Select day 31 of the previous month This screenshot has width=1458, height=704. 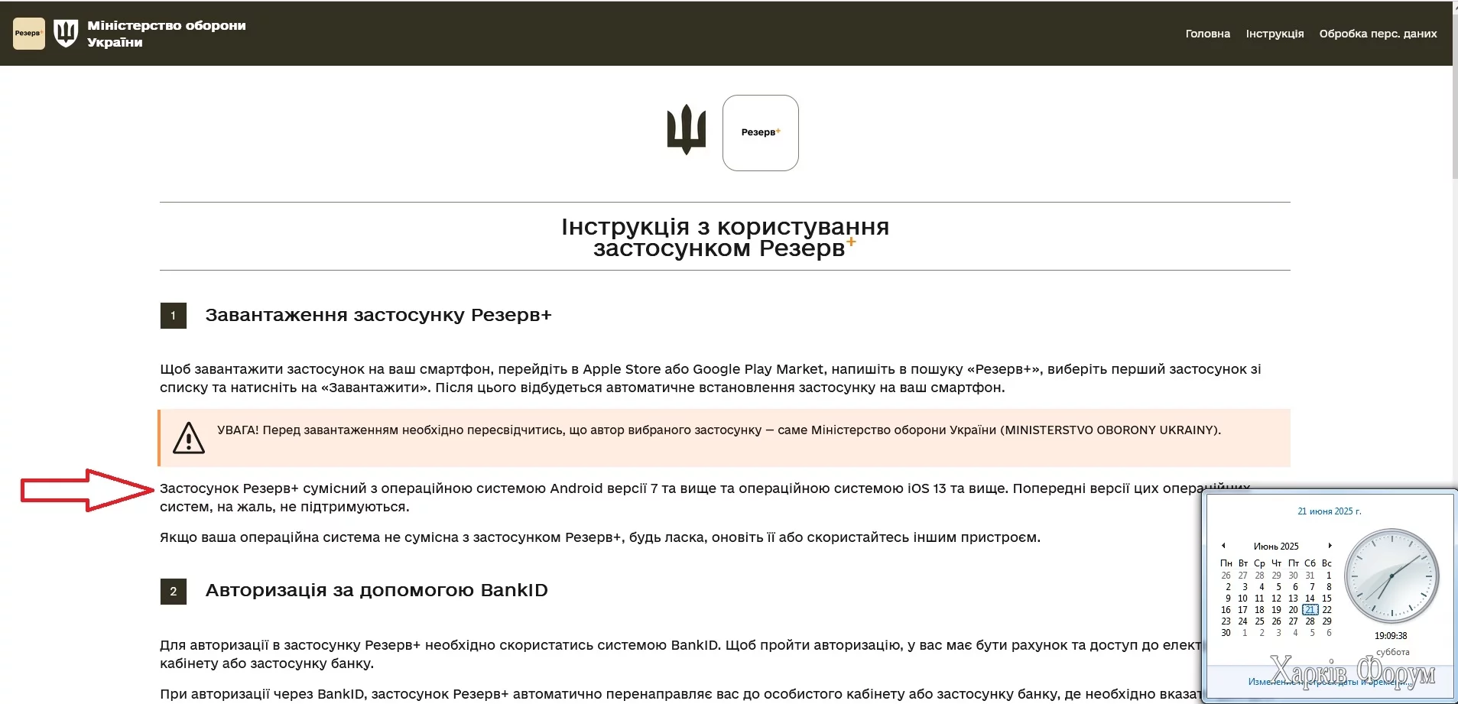click(1310, 576)
